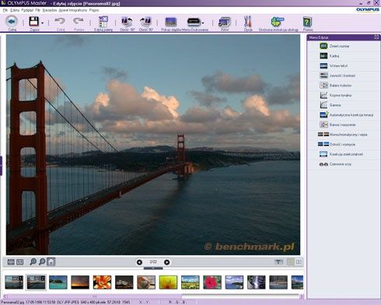Image resolution: width=381 pixels, height=305 pixels.
Task: Switch to single image view mode
Action: (x=291, y=262)
